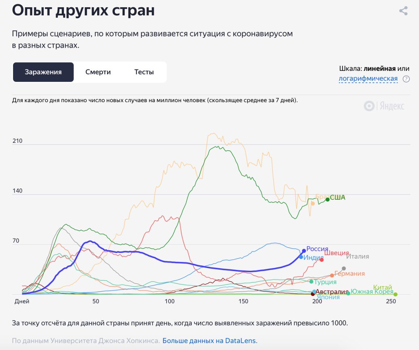Click the Yandex logo watermark
419x350 pixels.
pyautogui.click(x=384, y=106)
